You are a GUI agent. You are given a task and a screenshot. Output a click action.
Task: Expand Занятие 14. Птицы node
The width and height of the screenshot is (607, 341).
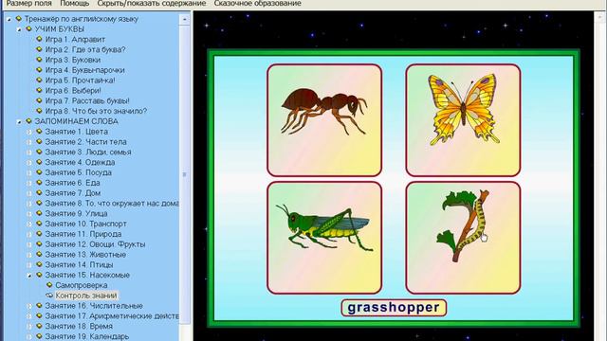click(x=29, y=265)
